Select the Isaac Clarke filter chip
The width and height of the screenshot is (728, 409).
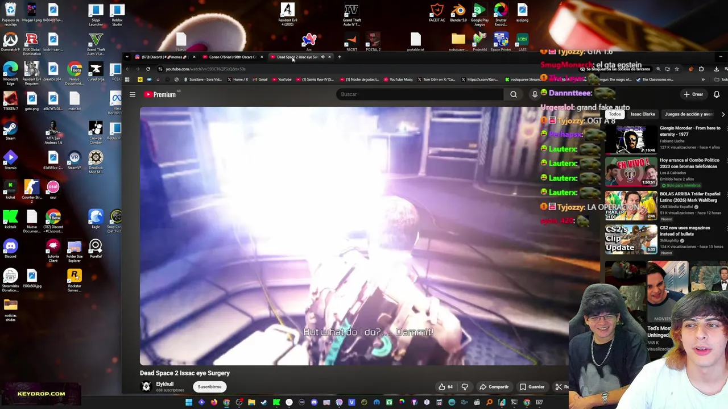[x=643, y=114]
